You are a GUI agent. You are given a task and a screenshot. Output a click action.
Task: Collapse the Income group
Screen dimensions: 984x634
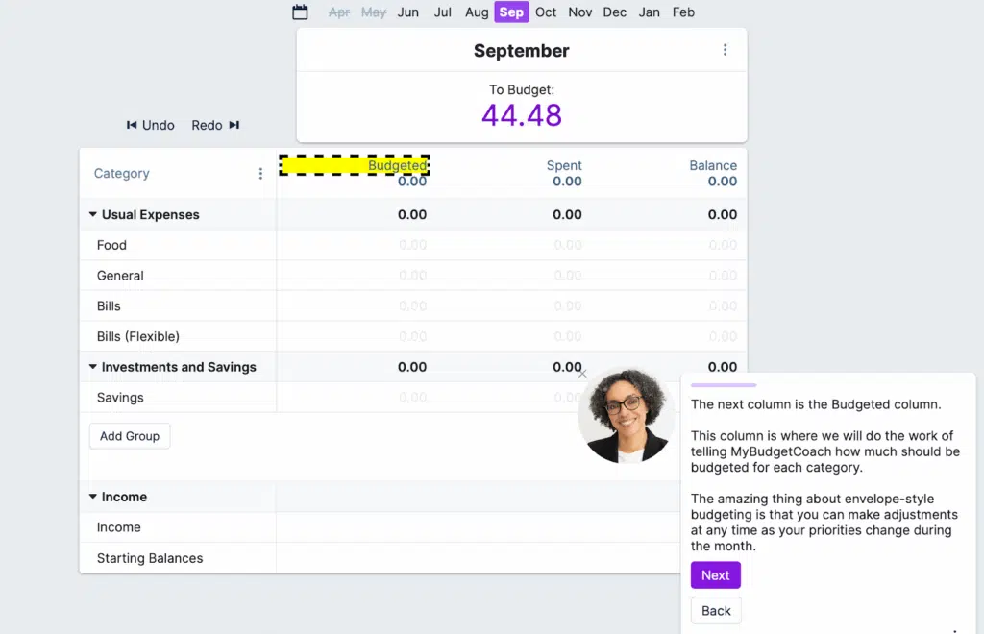pyautogui.click(x=93, y=497)
